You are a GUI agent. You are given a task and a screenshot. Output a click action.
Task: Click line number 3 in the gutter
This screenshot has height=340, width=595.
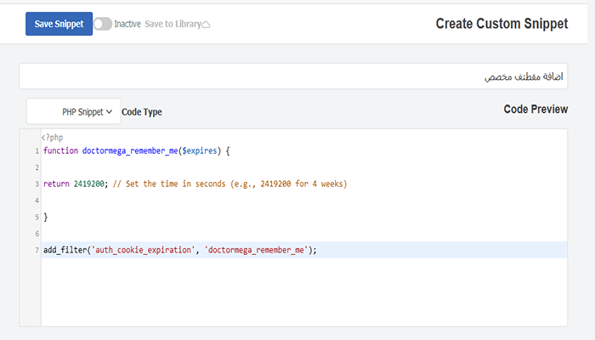tap(37, 184)
